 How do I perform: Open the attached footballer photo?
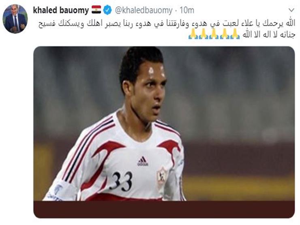pos(164,132)
